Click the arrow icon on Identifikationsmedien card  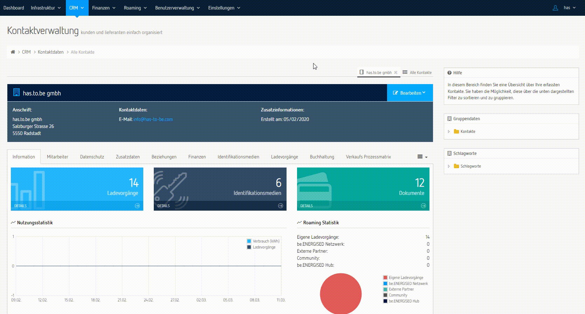281,206
